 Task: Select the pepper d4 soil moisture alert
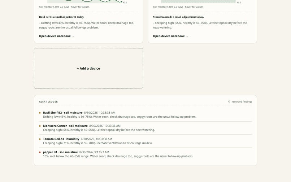coord(145,154)
